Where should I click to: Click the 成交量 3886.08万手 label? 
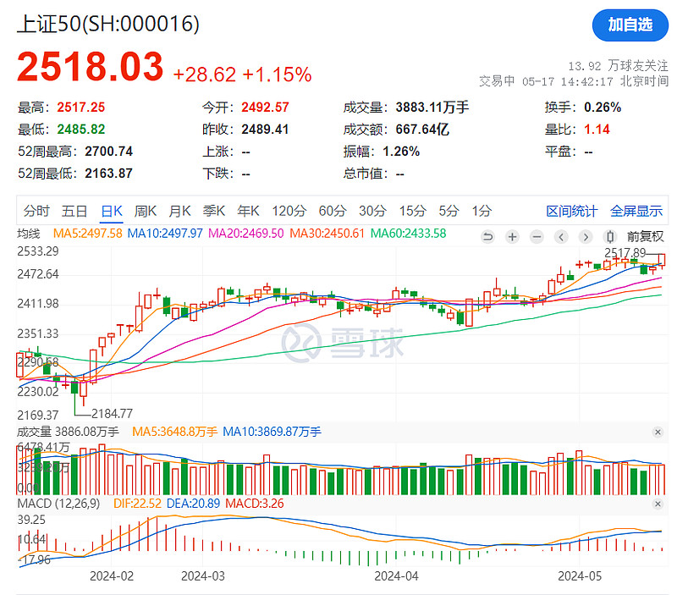(68, 432)
